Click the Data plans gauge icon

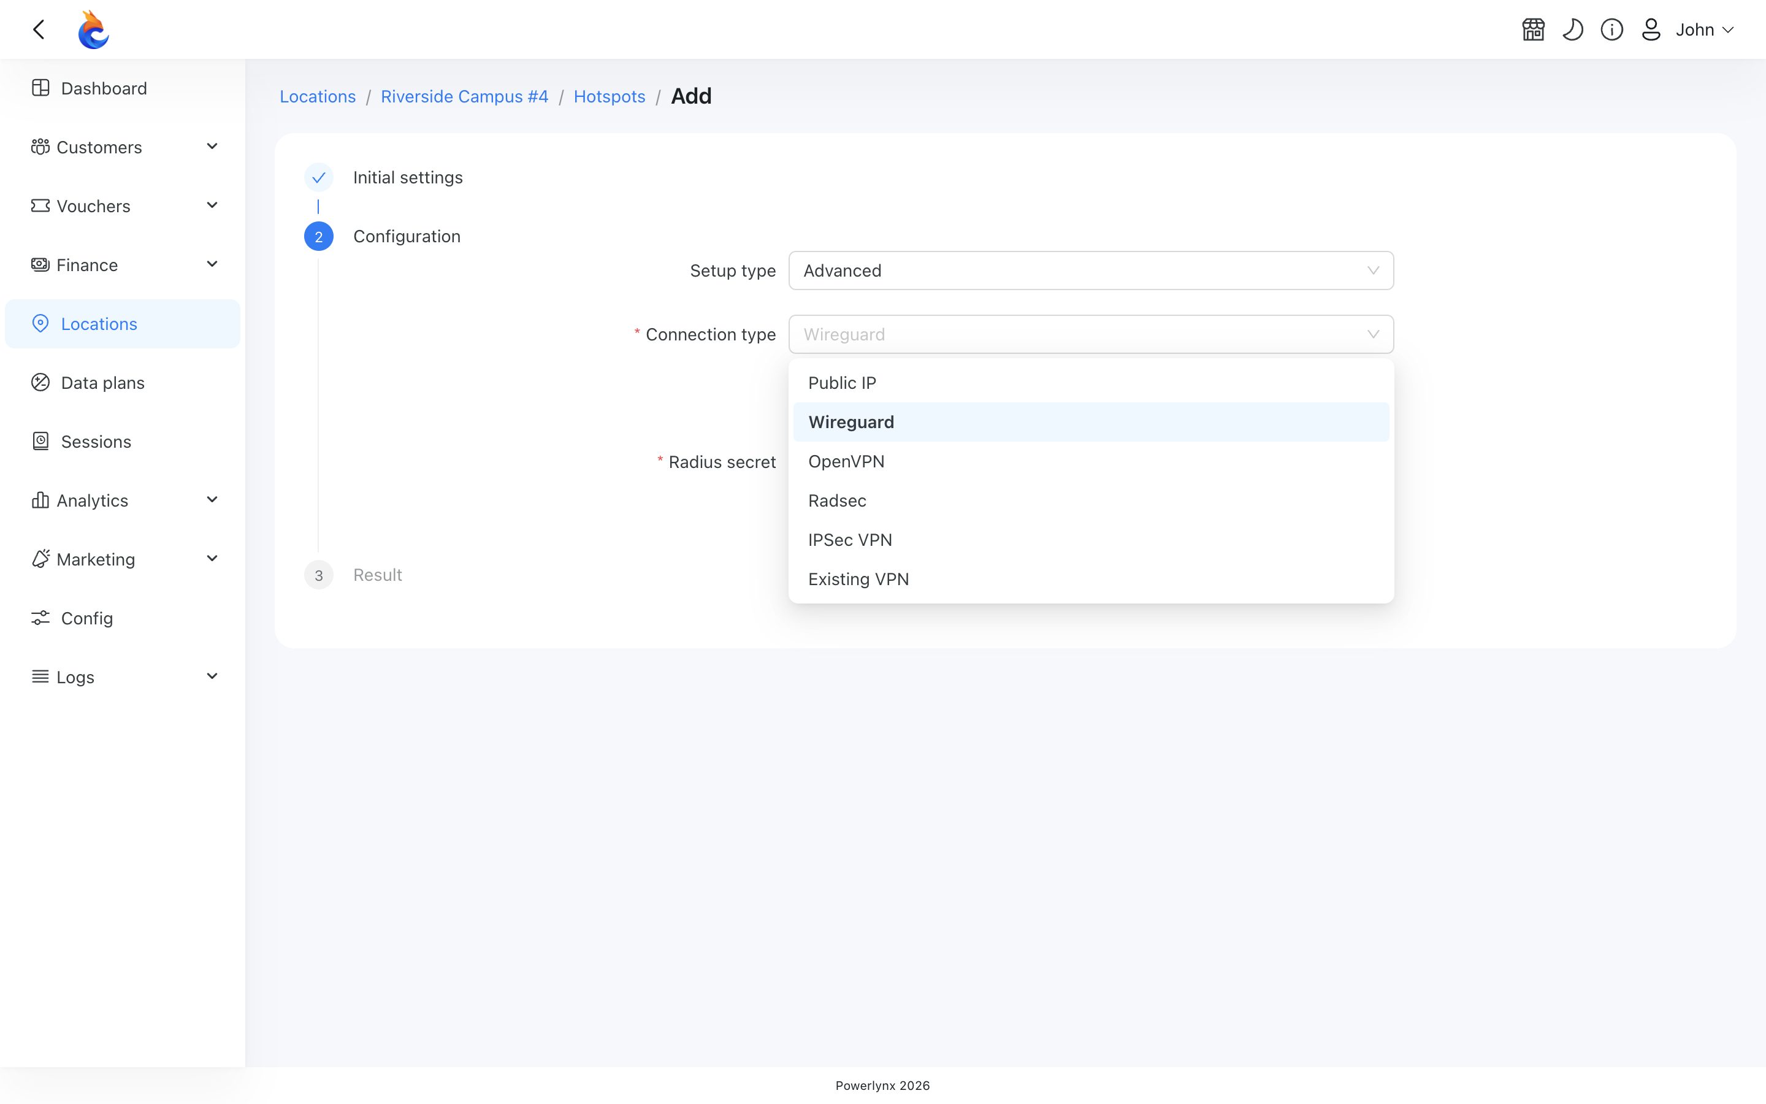tap(41, 383)
